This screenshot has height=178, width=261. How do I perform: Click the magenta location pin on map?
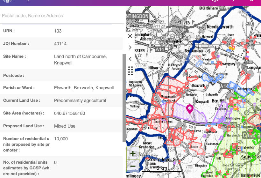(190, 109)
